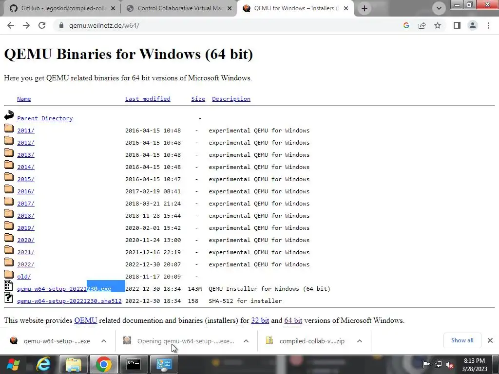Image resolution: width=499 pixels, height=374 pixels.
Task: Share this page using the share icon
Action: 422,25
